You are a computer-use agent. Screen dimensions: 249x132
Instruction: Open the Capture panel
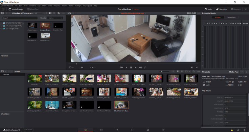tap(236, 9)
